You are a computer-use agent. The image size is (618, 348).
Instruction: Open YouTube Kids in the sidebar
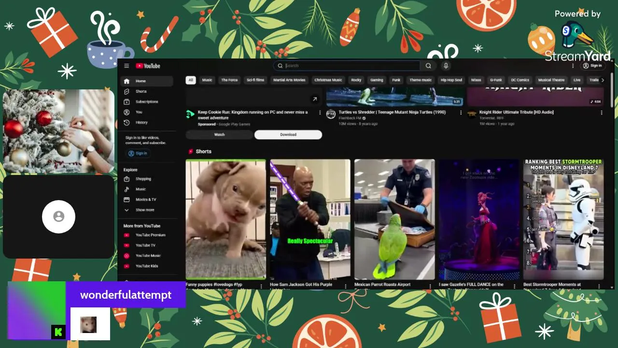point(147,266)
